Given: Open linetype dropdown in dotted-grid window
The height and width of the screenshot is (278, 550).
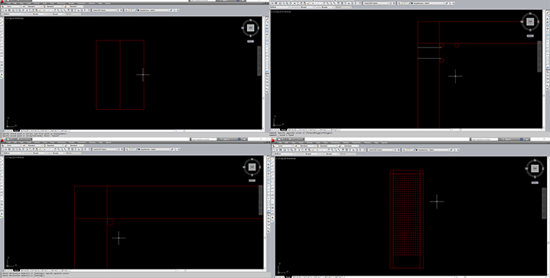Looking at the screenshot, I should click(x=307, y=154).
